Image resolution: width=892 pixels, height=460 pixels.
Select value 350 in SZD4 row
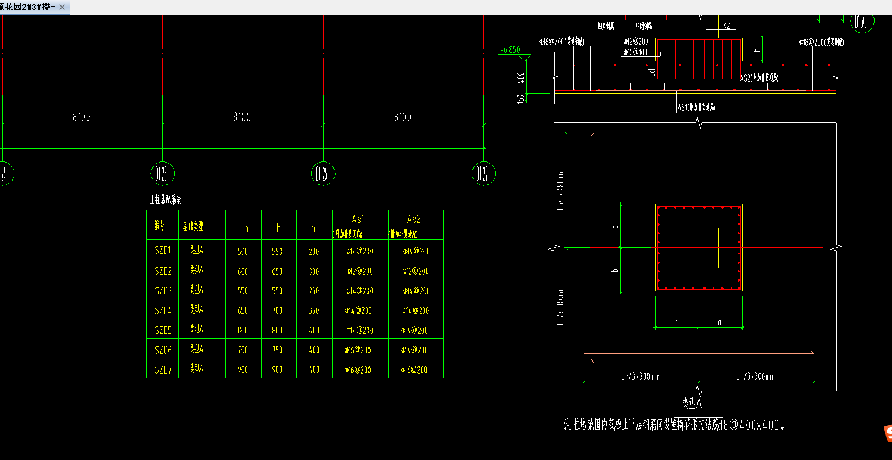pyautogui.click(x=314, y=310)
